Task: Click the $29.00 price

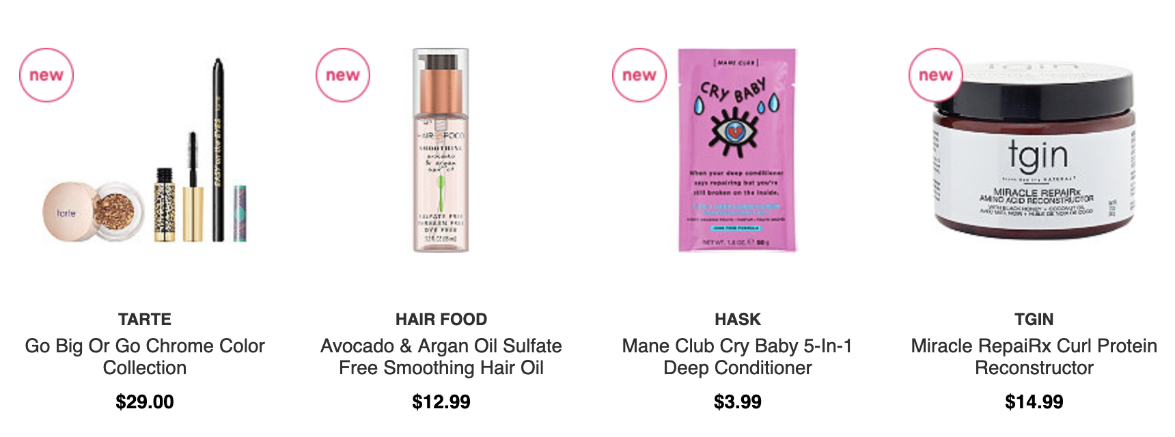Action: coord(145,401)
